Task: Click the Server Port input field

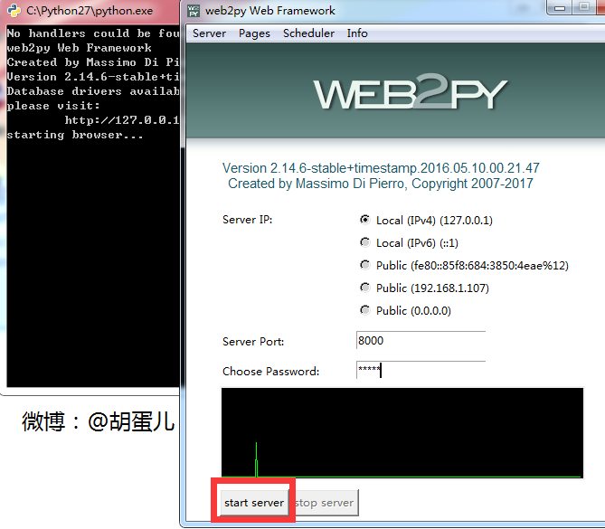Action: coord(421,340)
